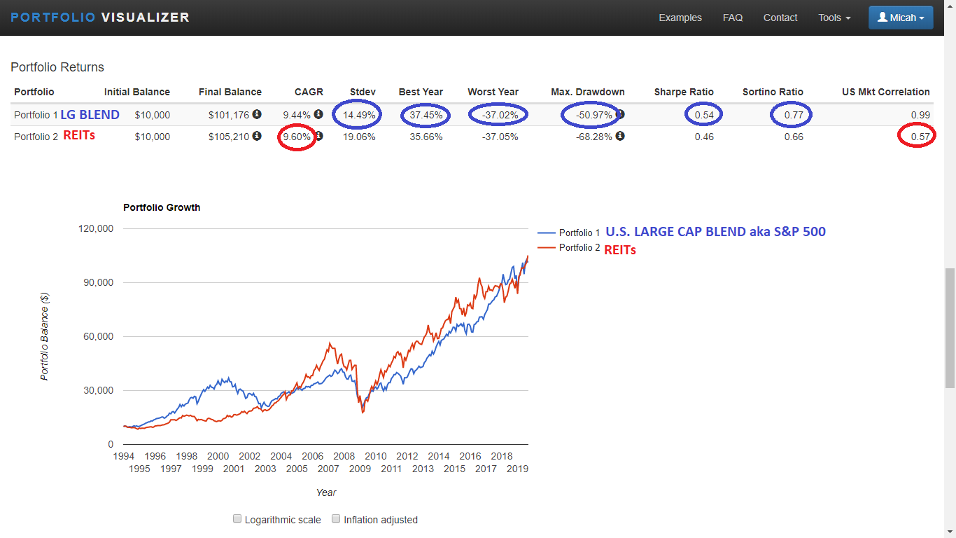Click the Max. Drawdown column header
The height and width of the screenshot is (538, 956).
pyautogui.click(x=588, y=92)
